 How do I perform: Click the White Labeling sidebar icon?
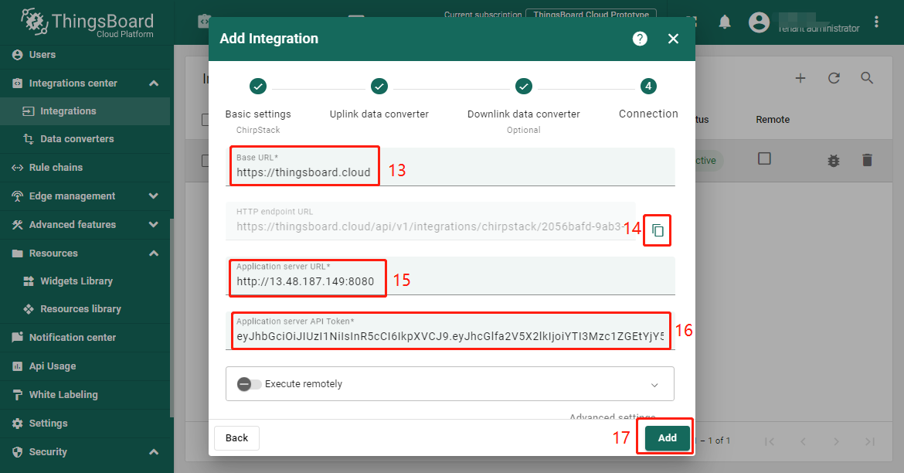17,394
